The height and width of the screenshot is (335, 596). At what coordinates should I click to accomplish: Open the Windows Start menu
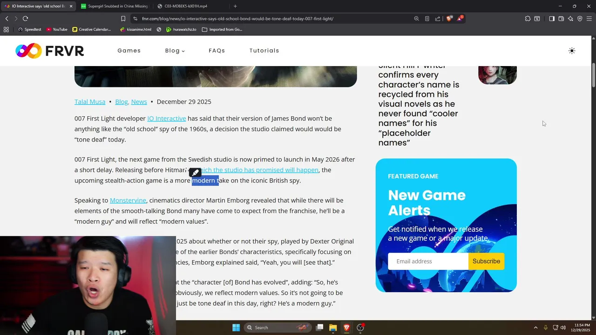(236, 328)
